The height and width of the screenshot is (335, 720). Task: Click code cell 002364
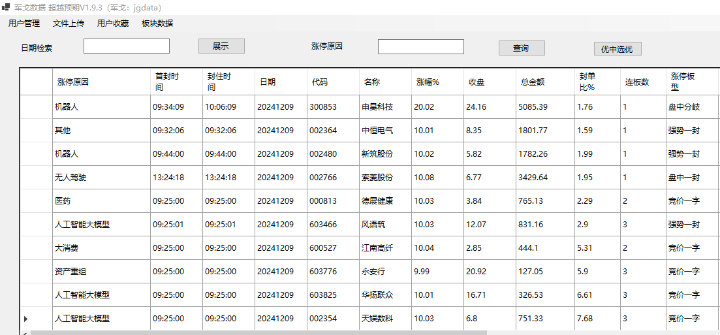[334, 131]
